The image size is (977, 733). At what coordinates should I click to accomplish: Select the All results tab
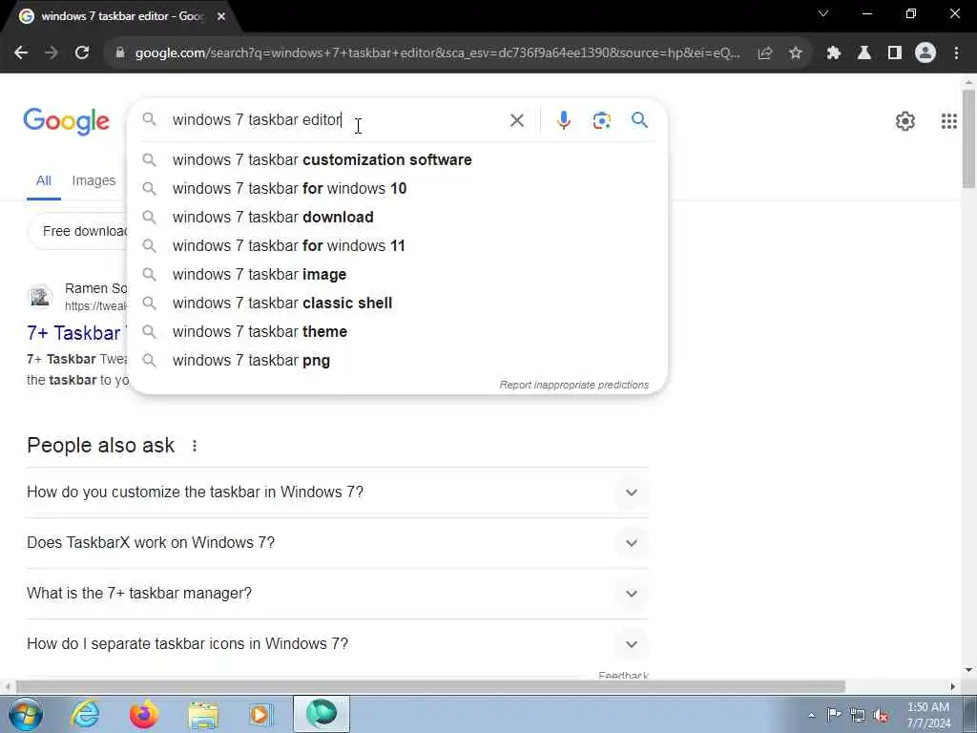(44, 180)
